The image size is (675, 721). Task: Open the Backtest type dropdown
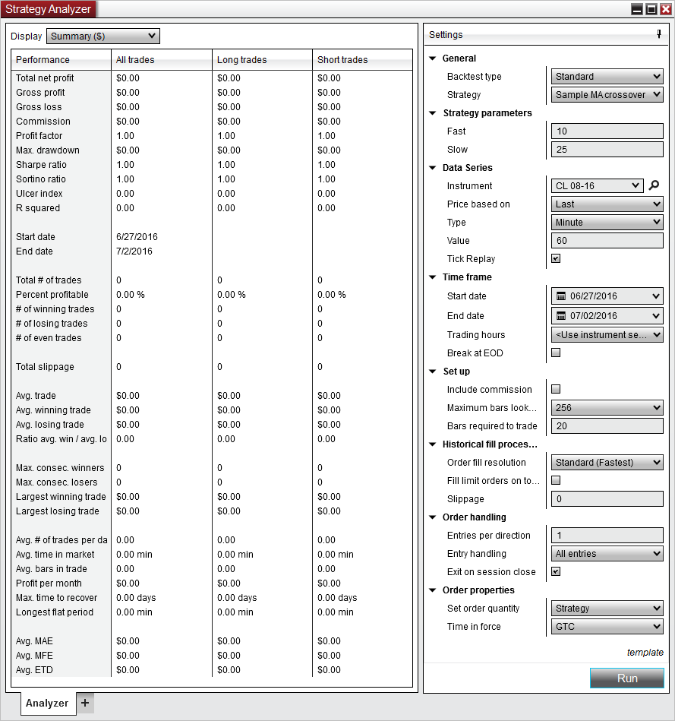pos(607,76)
